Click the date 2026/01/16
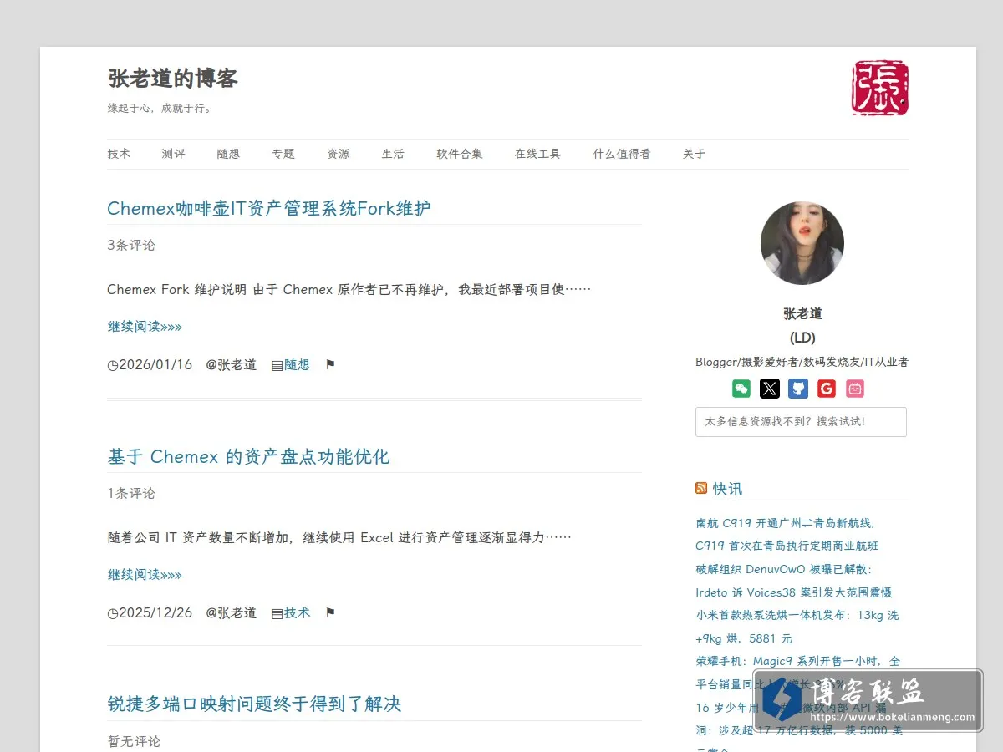 tap(155, 364)
